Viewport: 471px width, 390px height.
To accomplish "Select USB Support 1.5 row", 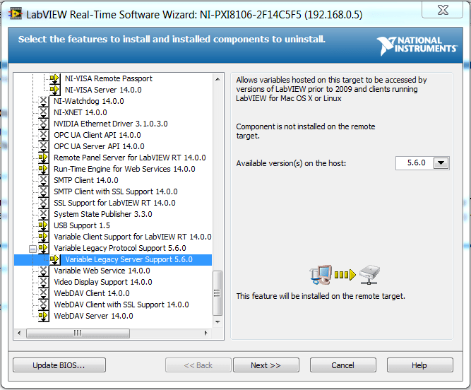I will click(x=82, y=225).
